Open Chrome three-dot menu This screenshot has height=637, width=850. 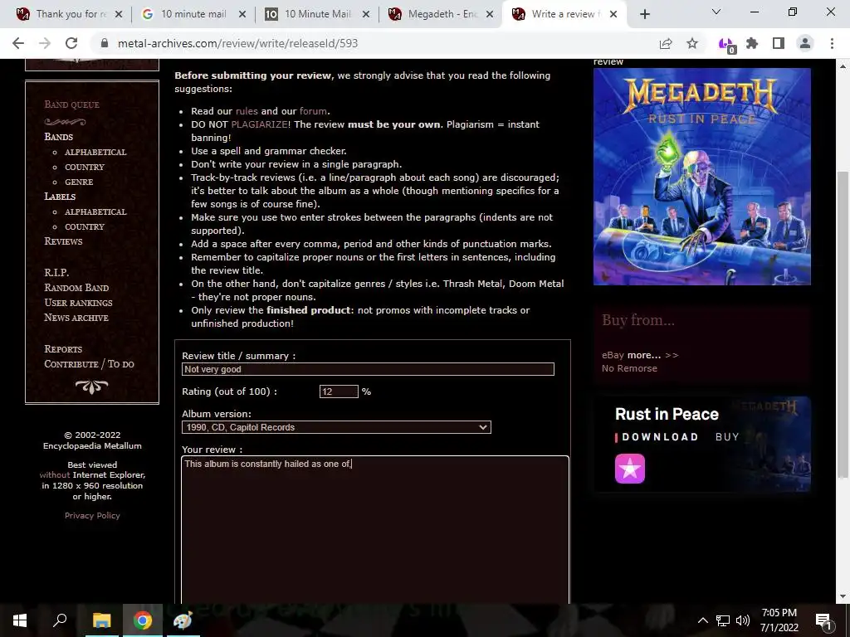[x=832, y=43]
